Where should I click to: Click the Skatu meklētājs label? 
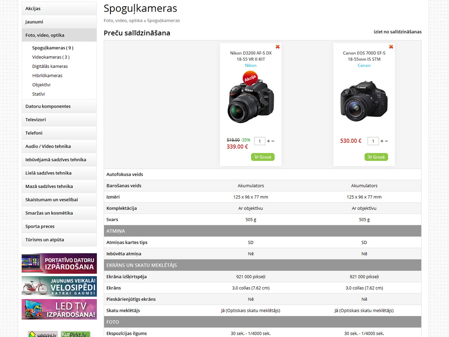123,310
